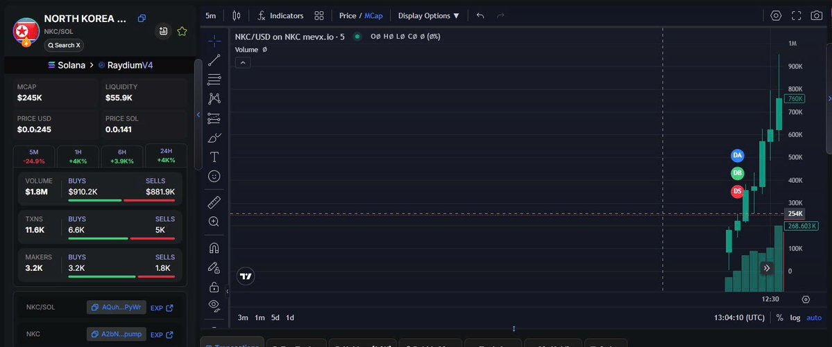
Task: Select the ruler measure tool
Action: [214, 202]
